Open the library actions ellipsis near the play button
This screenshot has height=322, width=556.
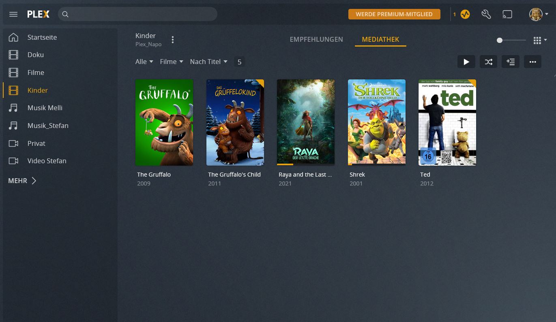[x=532, y=62]
